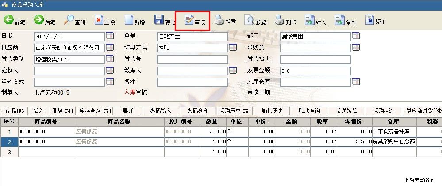Expand the 供应商 supplier selector

pyautogui.click(x=110, y=48)
